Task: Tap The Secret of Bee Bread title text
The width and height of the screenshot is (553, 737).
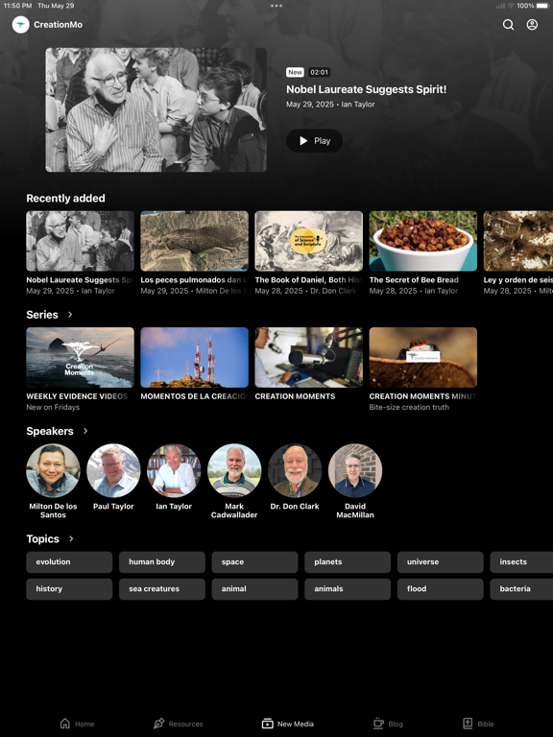Action: click(414, 279)
